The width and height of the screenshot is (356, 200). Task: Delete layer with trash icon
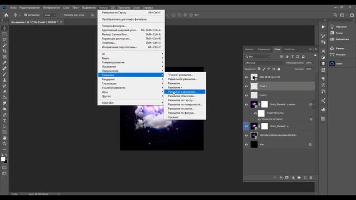pos(311,178)
